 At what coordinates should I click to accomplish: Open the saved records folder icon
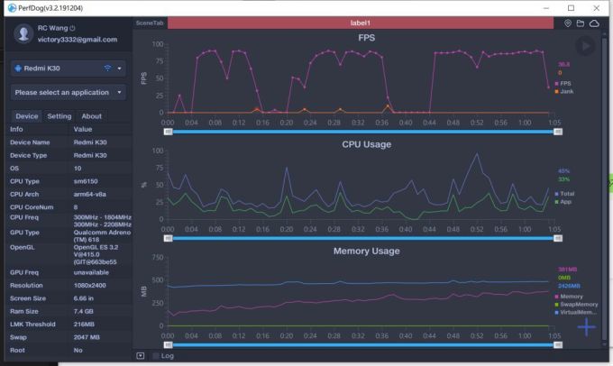click(x=581, y=23)
